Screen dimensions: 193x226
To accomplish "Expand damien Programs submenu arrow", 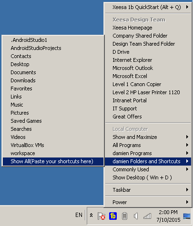I will tap(187, 153).
